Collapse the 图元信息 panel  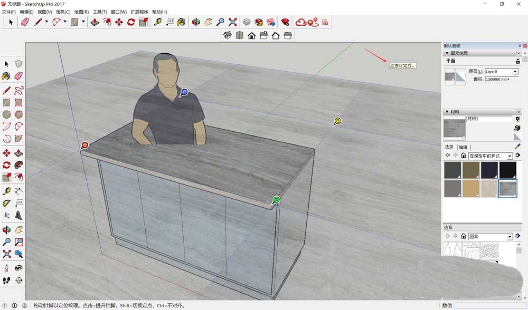point(447,53)
